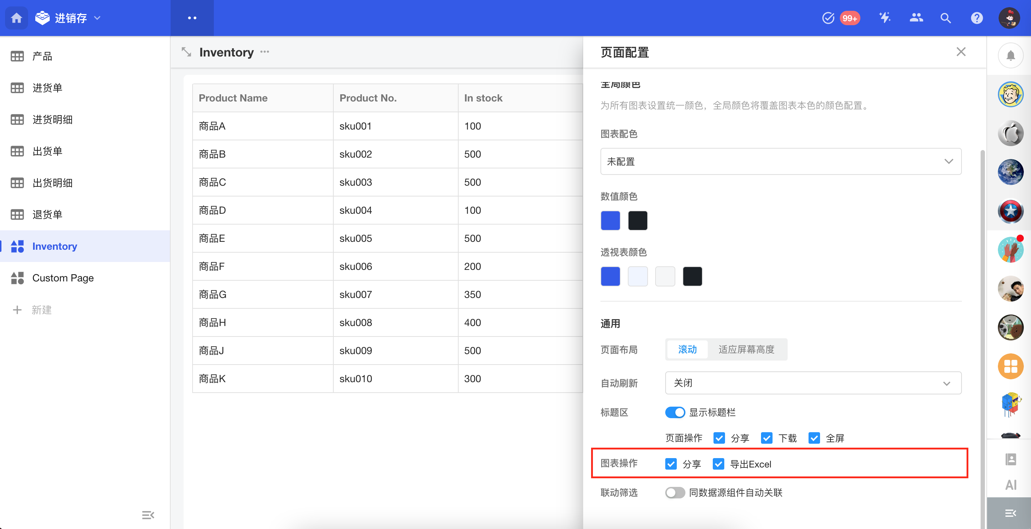Select black 透视表颜色 swatch
Screen dimensions: 1031x529
pos(692,276)
